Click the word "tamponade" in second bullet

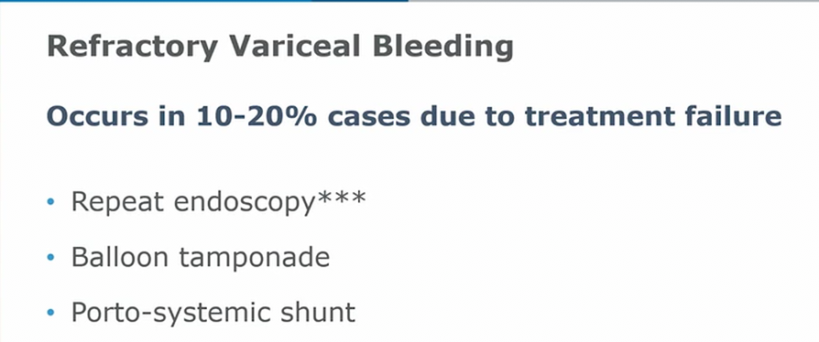[x=255, y=258]
